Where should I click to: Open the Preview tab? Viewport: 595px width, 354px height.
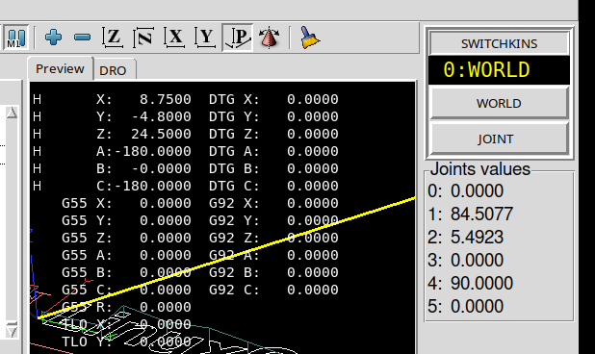[x=60, y=69]
